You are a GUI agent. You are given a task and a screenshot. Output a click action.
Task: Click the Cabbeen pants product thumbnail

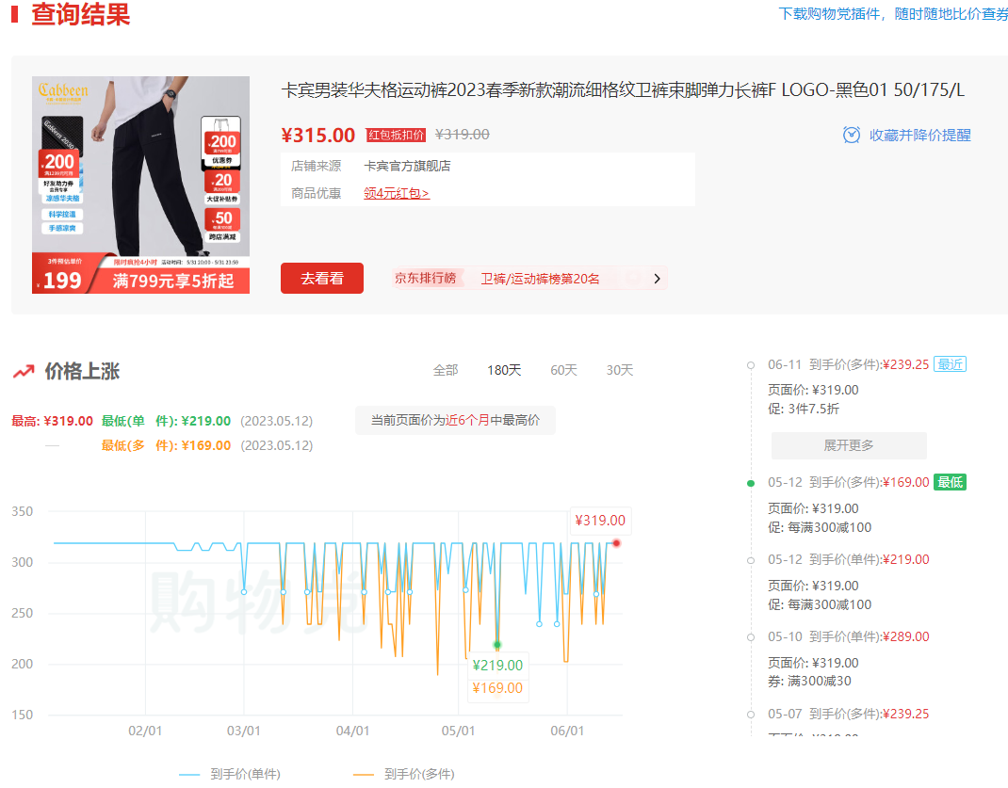140,185
